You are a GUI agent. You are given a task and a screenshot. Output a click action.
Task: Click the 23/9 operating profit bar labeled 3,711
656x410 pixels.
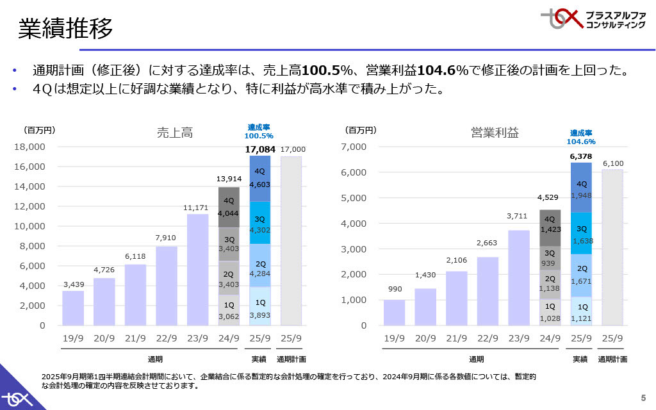(x=519, y=277)
